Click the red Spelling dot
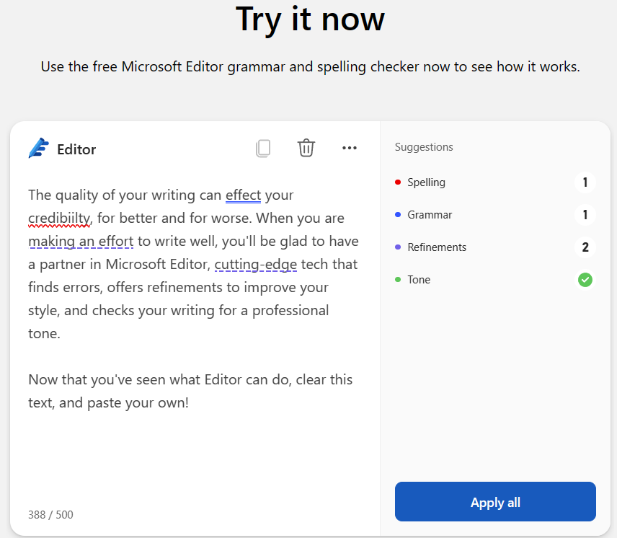This screenshot has height=538, width=617. tap(398, 182)
